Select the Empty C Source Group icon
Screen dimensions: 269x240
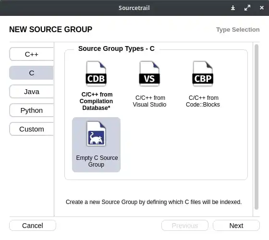[x=96, y=134]
